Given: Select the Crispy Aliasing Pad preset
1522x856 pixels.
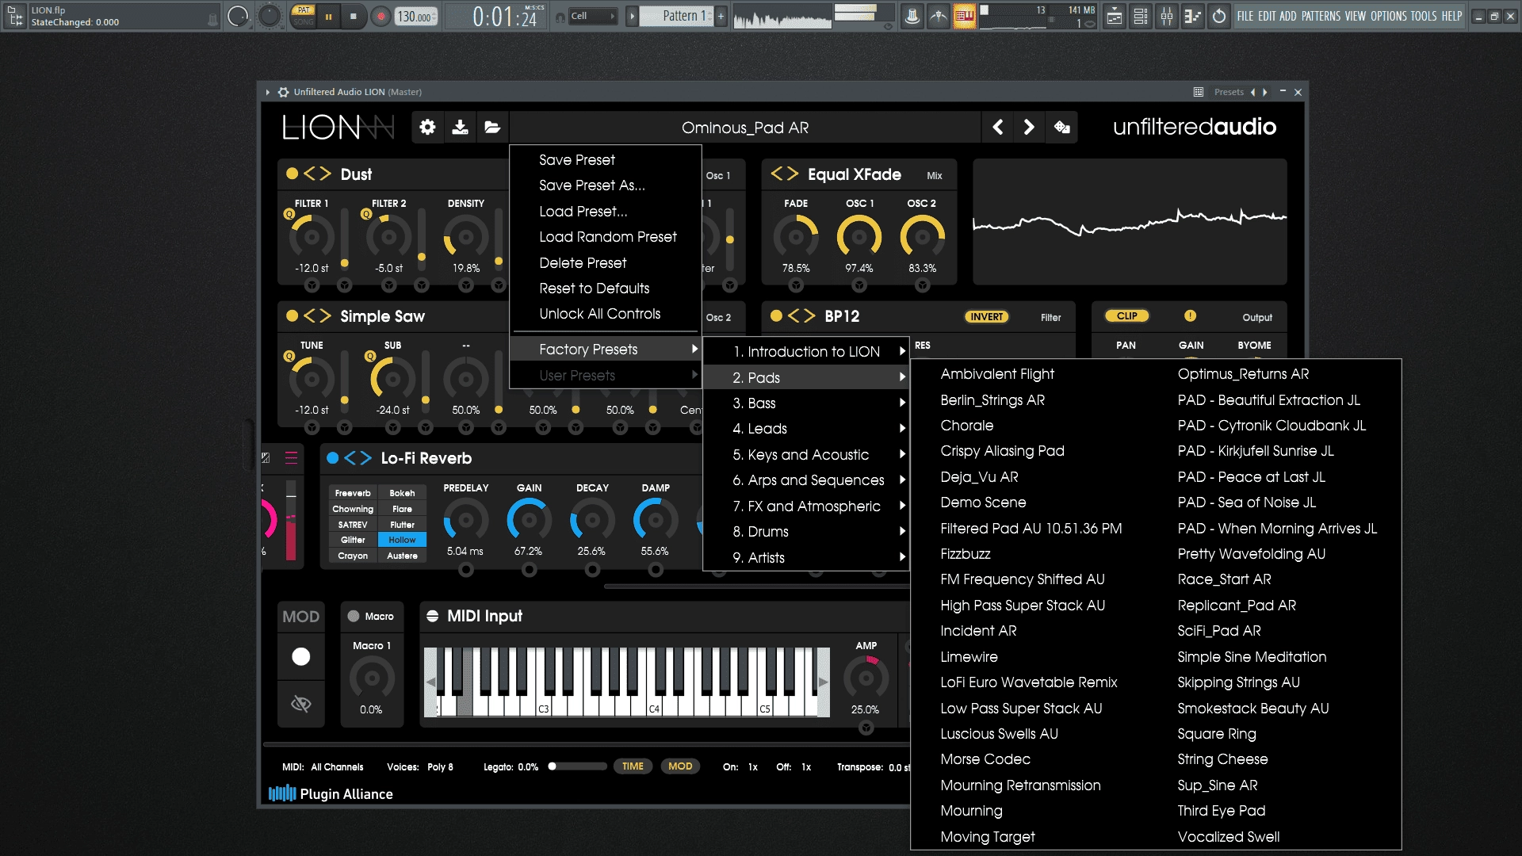Looking at the screenshot, I should [1002, 451].
